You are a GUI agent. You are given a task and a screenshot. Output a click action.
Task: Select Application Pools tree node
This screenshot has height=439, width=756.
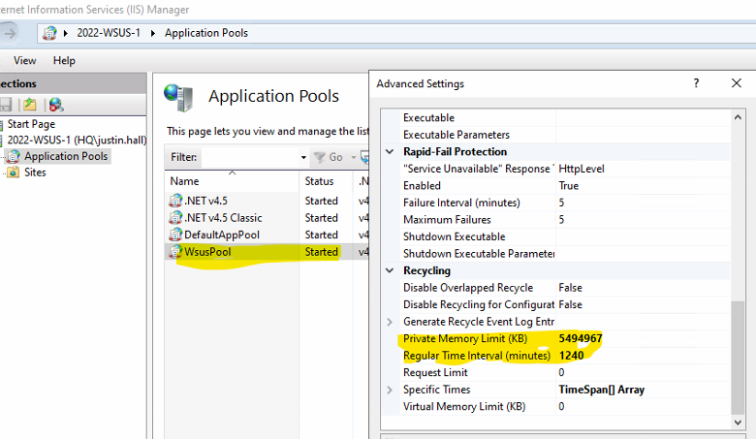tap(66, 156)
